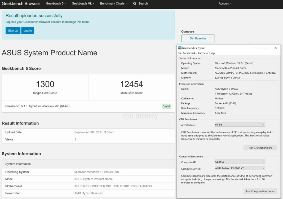This screenshot has width=283, height=199.
Task: Click the Search magnifier icon in navbar
Action: tap(135, 4)
